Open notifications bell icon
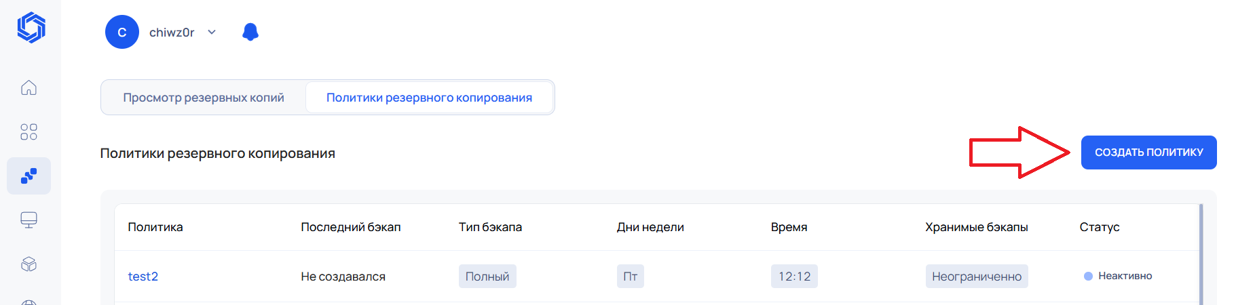Viewport: 1236px width, 305px height. pos(250,32)
